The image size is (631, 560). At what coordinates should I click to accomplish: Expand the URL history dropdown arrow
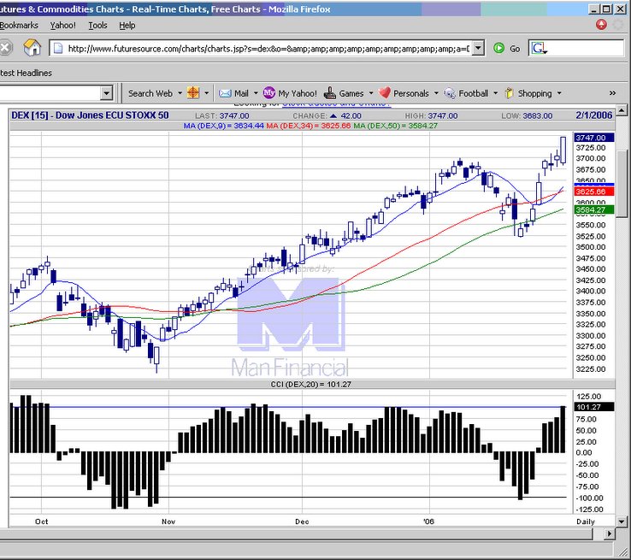click(478, 48)
